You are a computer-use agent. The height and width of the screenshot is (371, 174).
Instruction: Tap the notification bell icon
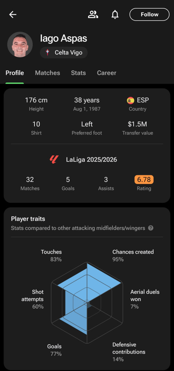115,14
